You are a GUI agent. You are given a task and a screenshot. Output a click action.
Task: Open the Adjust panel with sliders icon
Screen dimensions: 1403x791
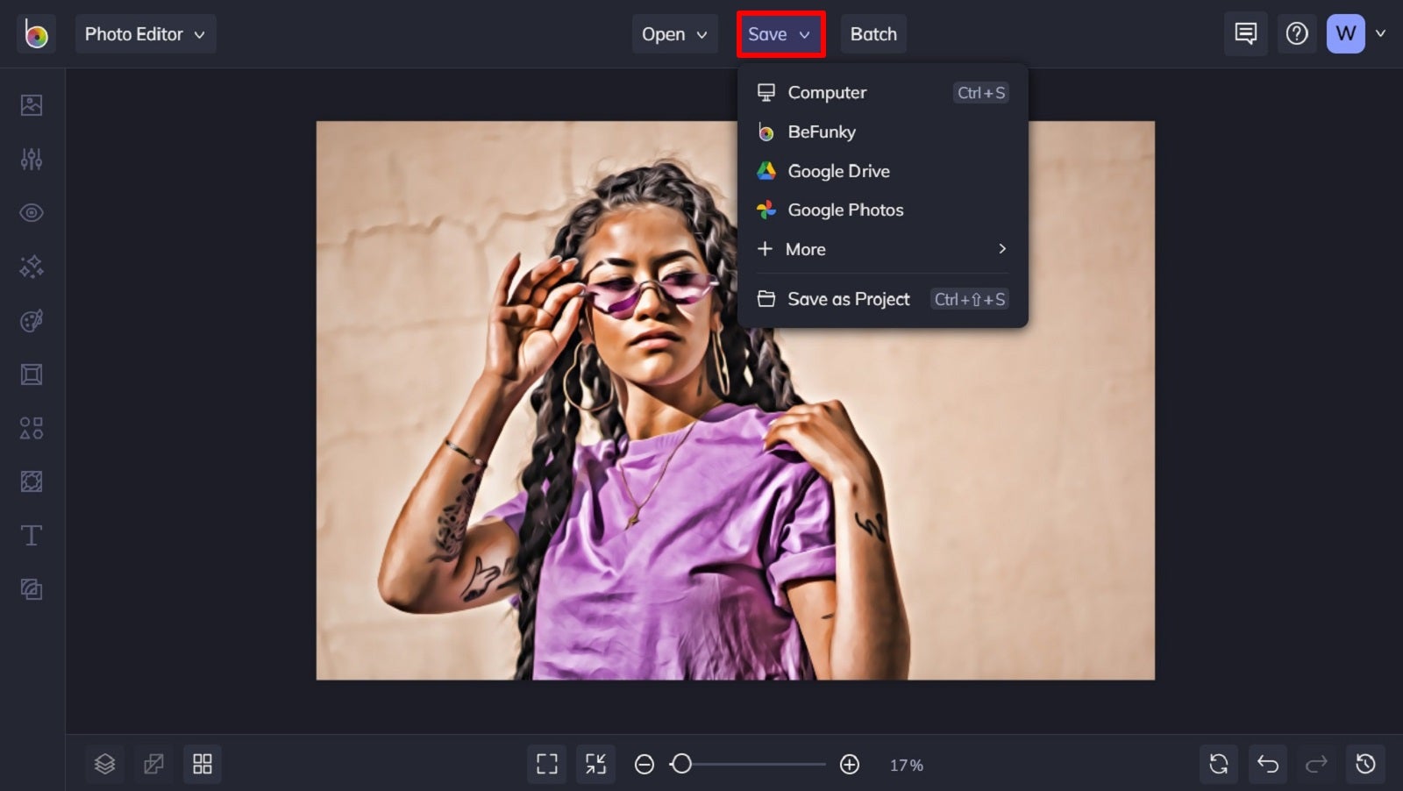click(x=32, y=159)
